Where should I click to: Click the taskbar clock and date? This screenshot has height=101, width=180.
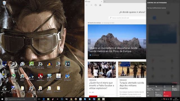click(176, 99)
